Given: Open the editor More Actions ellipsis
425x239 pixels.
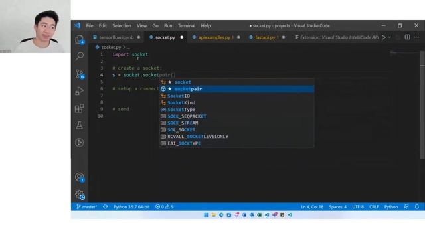Looking at the screenshot, I should tap(416, 37).
